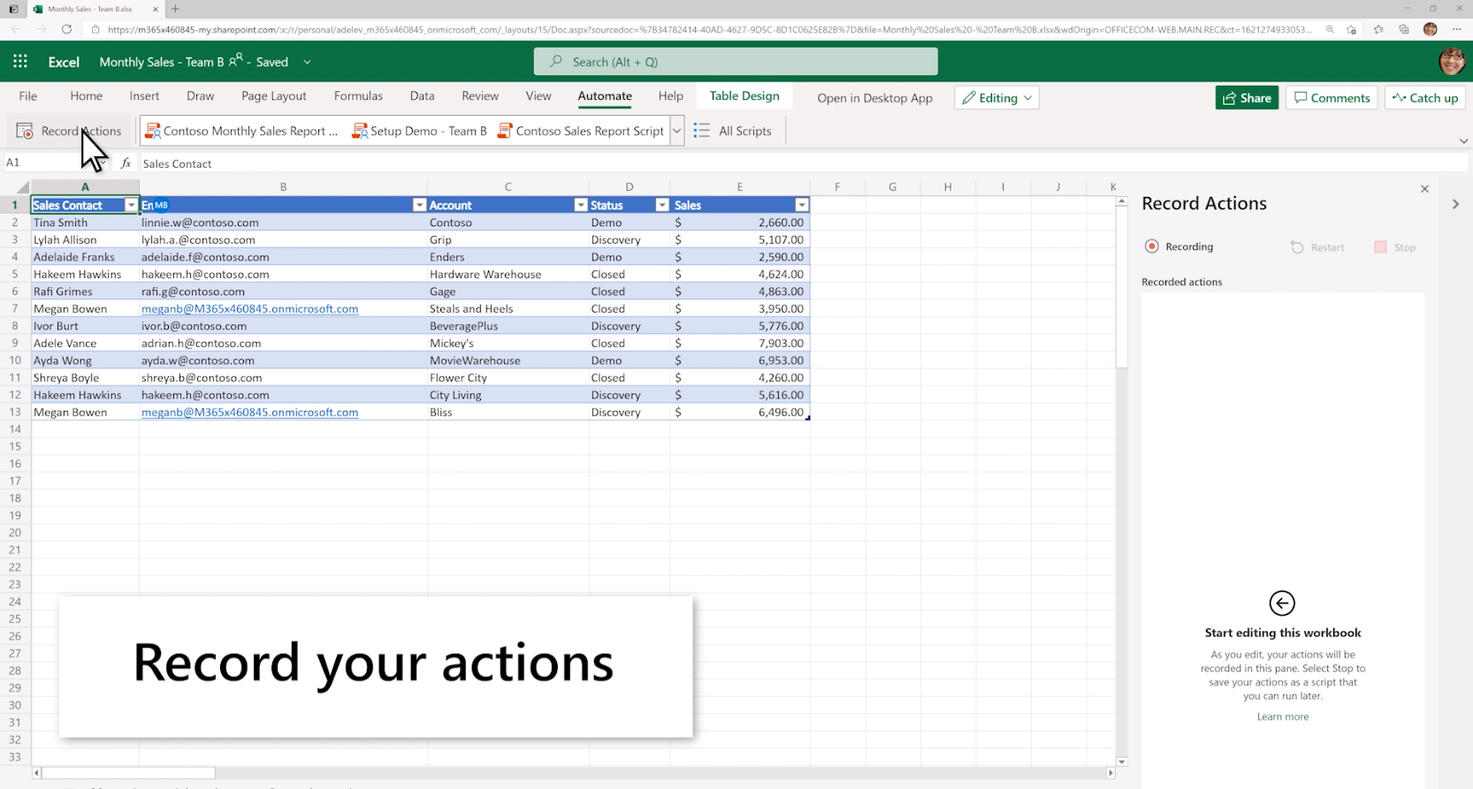
Task: Switch to the Data tab
Action: 422,95
